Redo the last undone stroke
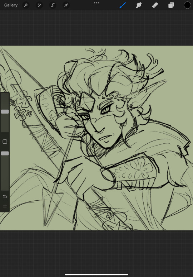 point(5,206)
